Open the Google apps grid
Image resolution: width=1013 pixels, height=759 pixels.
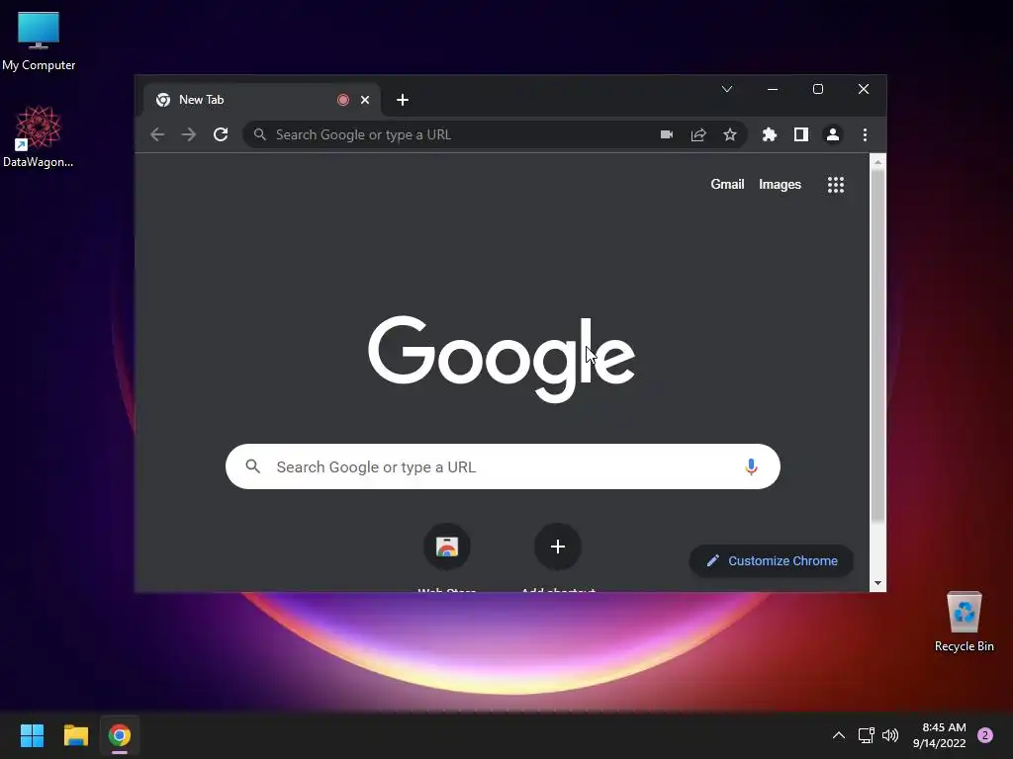pyautogui.click(x=836, y=185)
